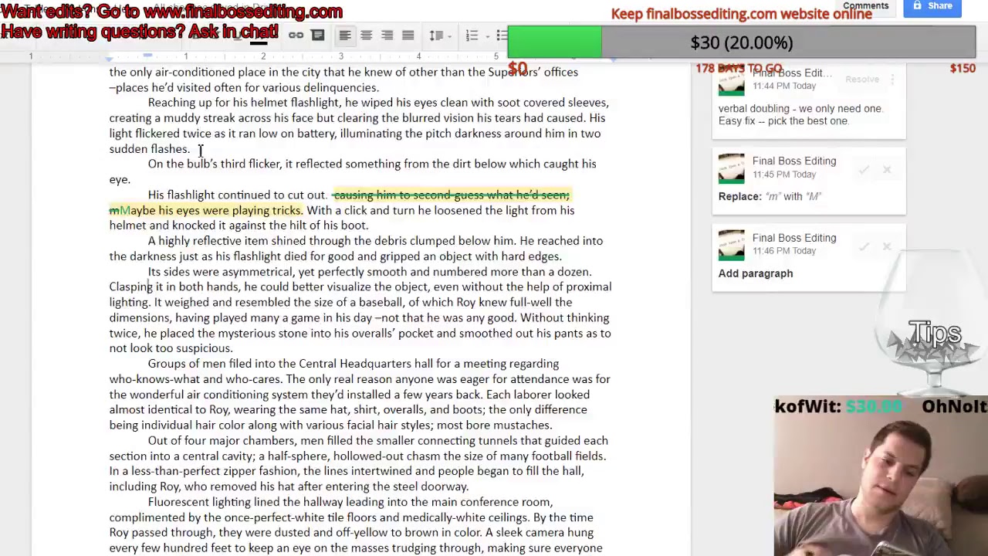This screenshot has height=556, width=988.
Task: Reject the Replace m with M suggestion
Action: pyautogui.click(x=887, y=169)
